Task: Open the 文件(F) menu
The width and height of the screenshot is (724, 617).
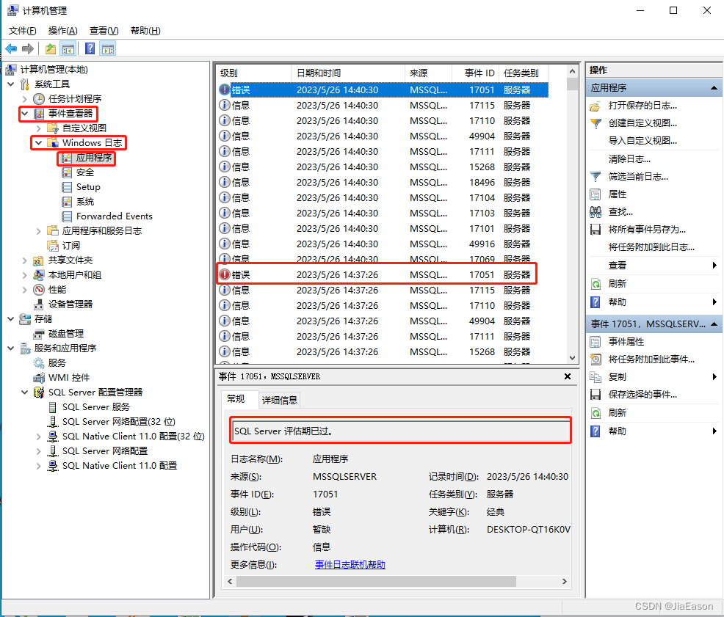Action: pos(22,31)
